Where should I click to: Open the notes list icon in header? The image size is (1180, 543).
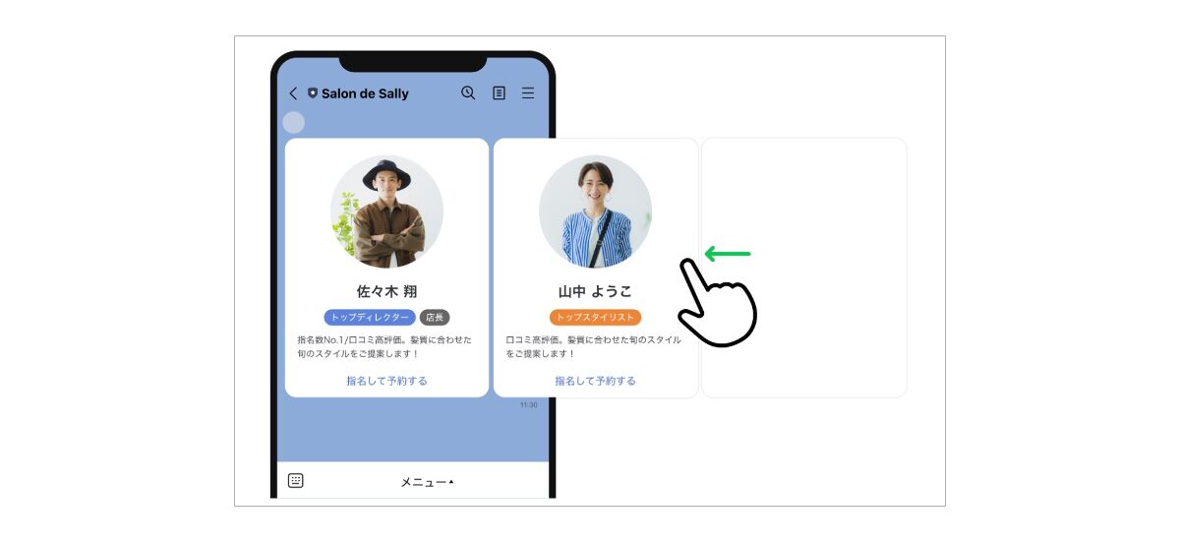499,92
